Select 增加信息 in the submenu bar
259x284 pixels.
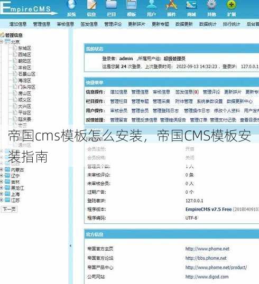click(18, 24)
